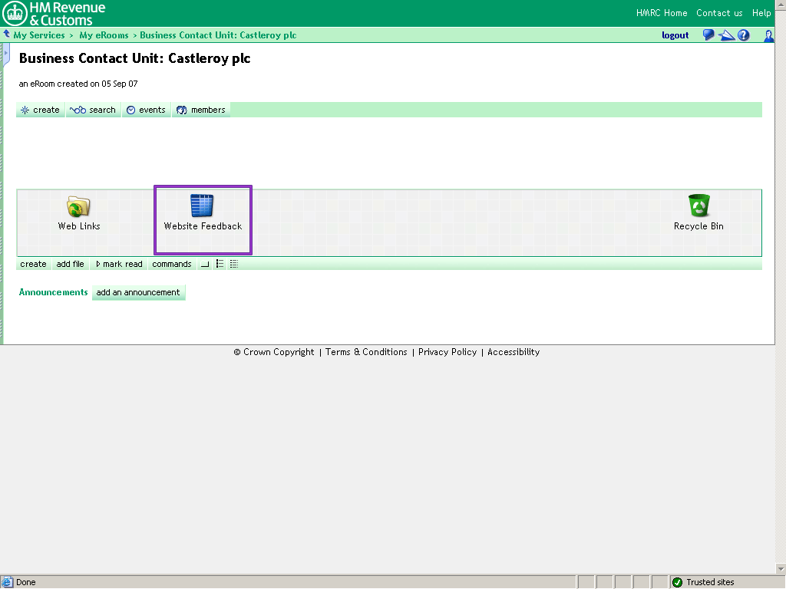Open the Website Feedback database icon
This screenshot has width=786, height=589.
click(202, 206)
